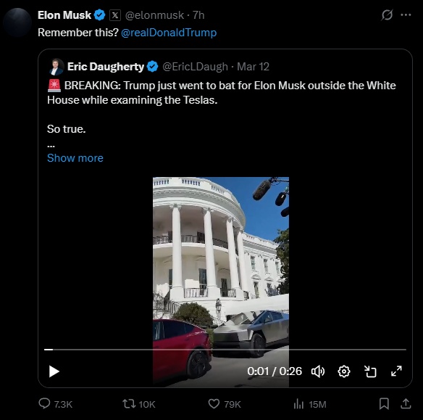Enter picture-in-picture mode for video
Screen dimensions: 423x420
370,371
